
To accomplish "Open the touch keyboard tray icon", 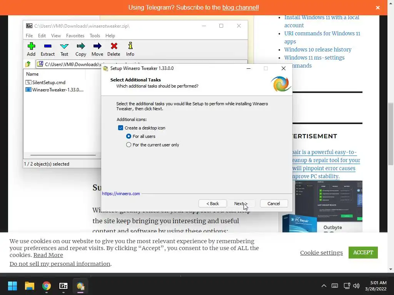I will pyautogui.click(x=335, y=286).
